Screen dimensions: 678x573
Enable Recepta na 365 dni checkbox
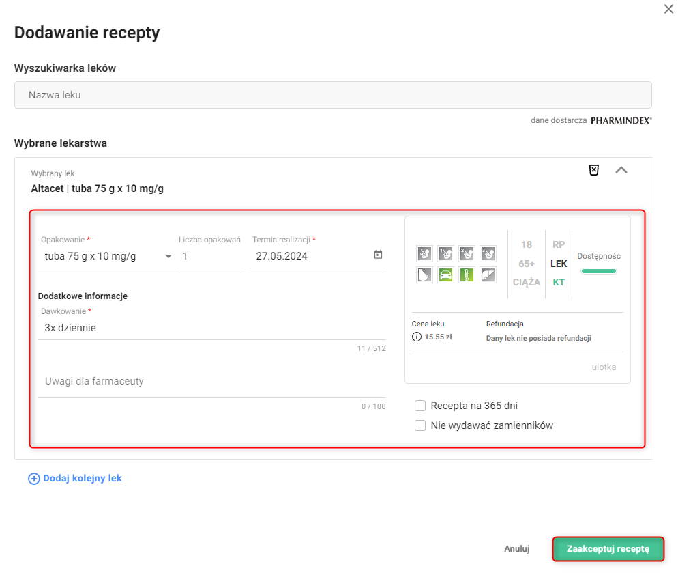point(420,406)
